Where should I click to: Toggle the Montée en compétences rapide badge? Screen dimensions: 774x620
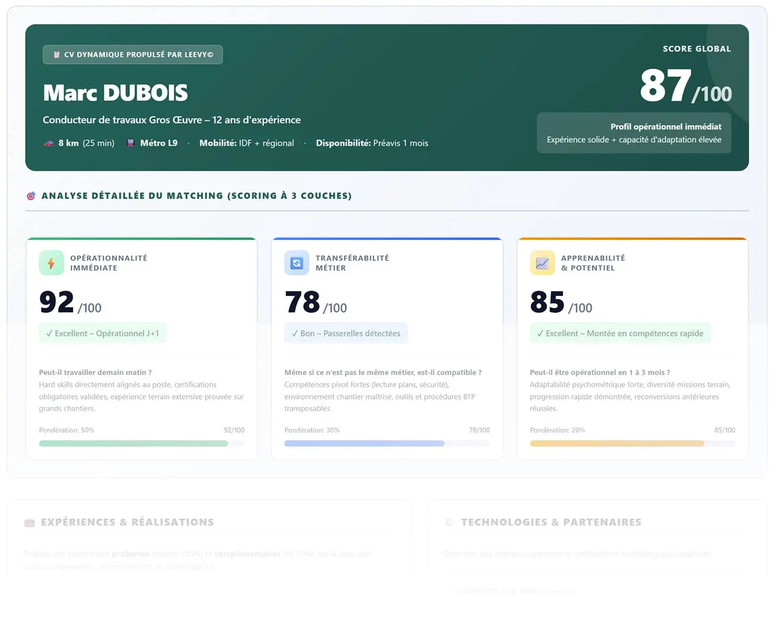620,333
